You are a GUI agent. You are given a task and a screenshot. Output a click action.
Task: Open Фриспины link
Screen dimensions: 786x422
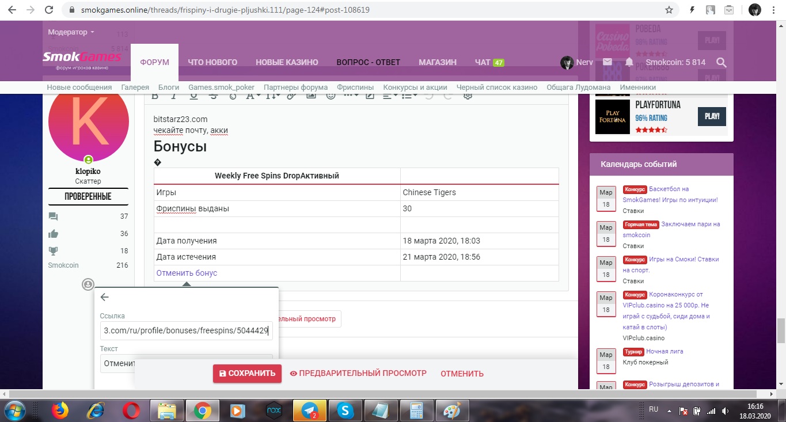click(355, 88)
